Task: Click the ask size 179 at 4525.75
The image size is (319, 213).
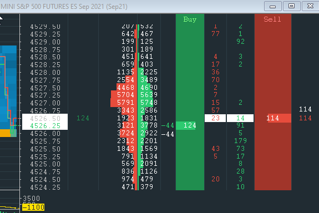Action: coord(240,141)
